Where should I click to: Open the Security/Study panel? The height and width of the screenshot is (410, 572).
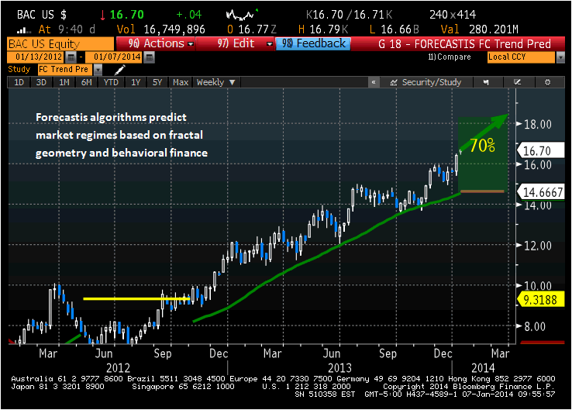coord(426,82)
